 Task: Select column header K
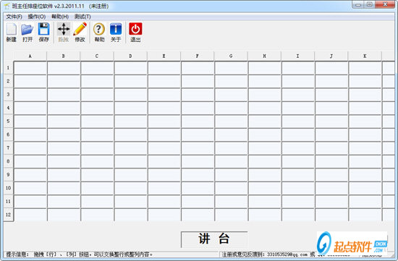pyautogui.click(x=365, y=56)
